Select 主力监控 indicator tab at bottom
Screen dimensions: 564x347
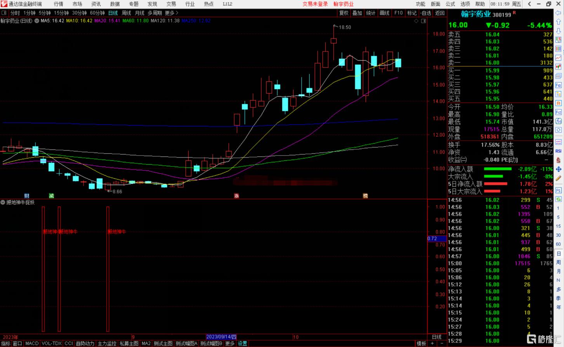point(107,344)
